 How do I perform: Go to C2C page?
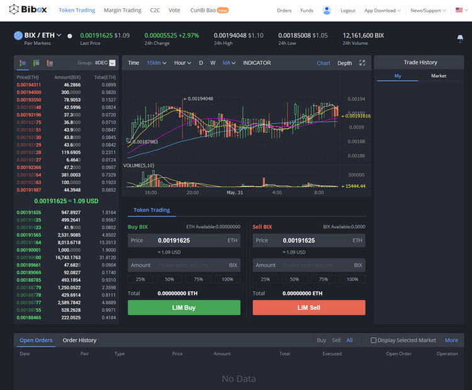pyautogui.click(x=155, y=10)
